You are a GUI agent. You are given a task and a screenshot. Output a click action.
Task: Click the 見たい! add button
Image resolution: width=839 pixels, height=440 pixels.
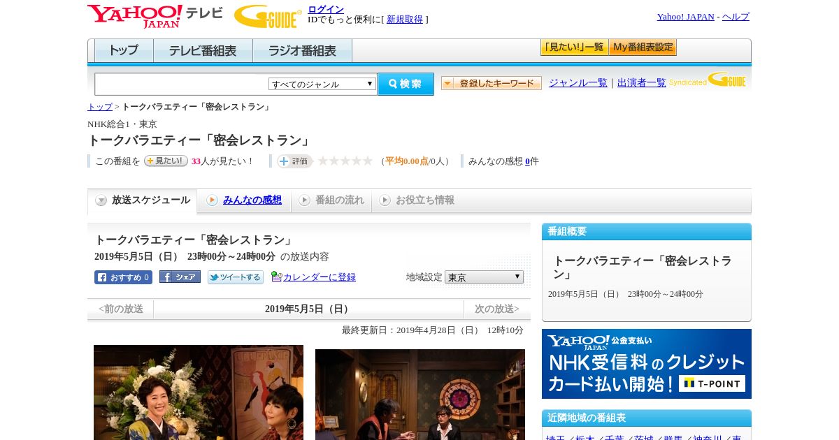[x=166, y=161]
